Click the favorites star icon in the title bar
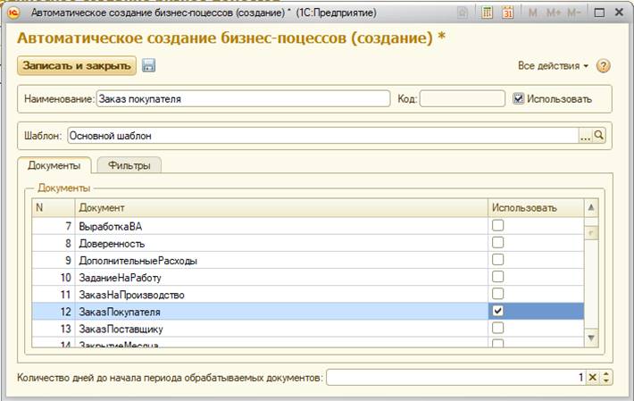 pyautogui.click(x=463, y=13)
